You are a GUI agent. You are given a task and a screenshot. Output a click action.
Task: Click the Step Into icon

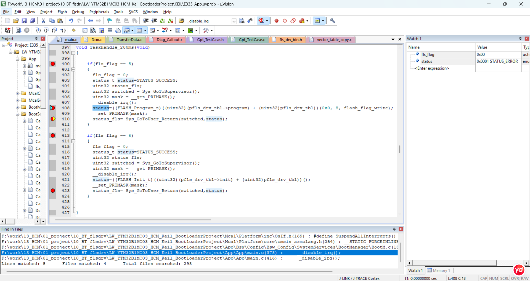(38, 30)
